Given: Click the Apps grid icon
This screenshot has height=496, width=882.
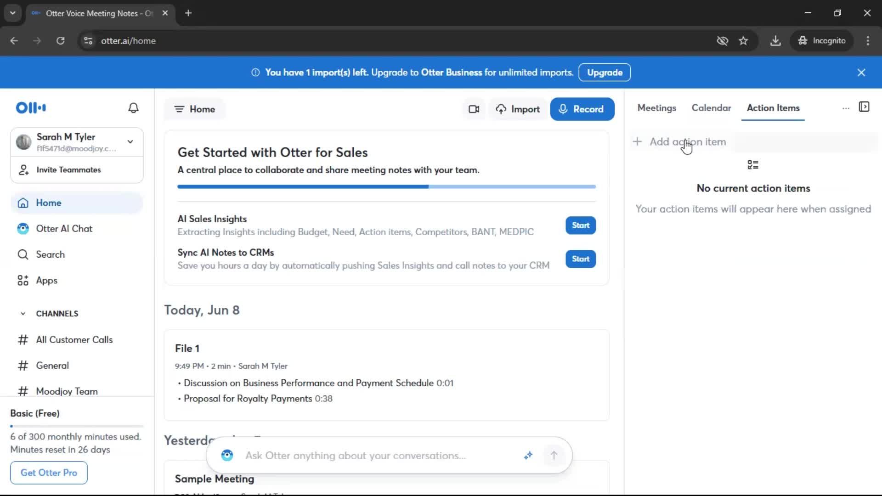Looking at the screenshot, I should click(x=23, y=281).
